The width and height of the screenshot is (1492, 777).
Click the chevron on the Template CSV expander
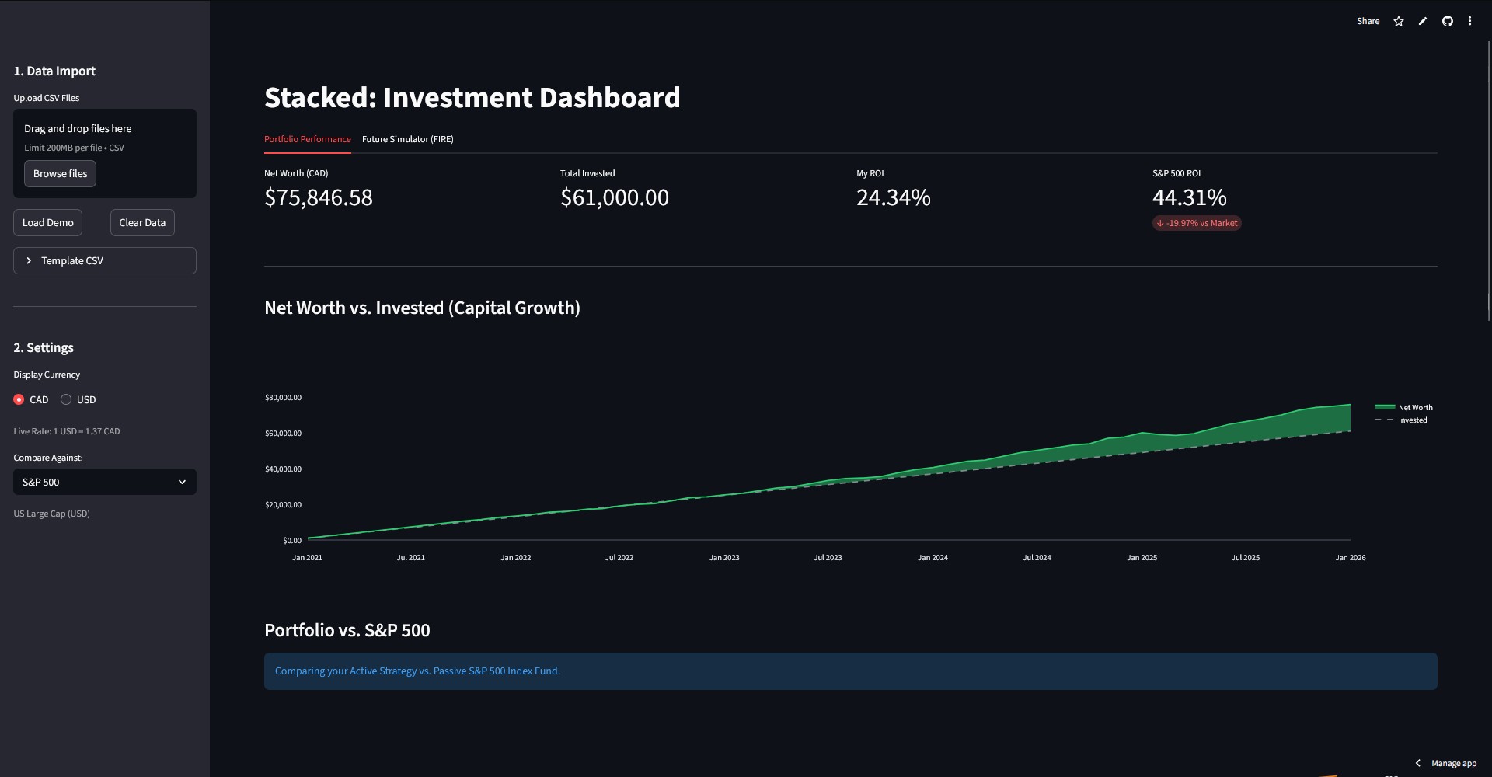(x=29, y=260)
